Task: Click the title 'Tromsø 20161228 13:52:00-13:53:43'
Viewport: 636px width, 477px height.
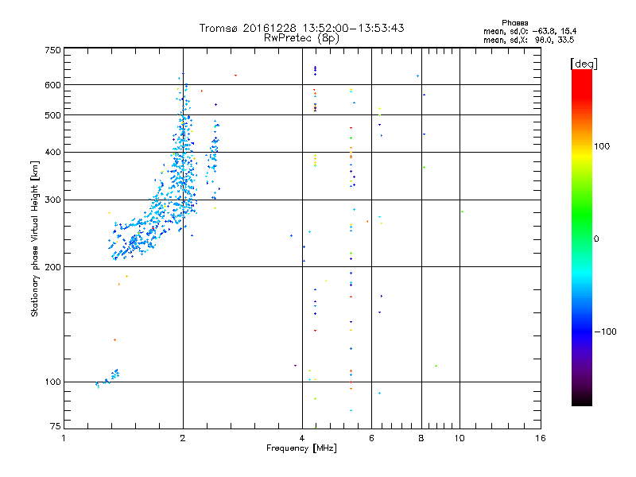Action: tap(301, 28)
